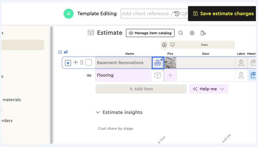
Task: Collapse the Estimate insights section
Action: point(98,112)
